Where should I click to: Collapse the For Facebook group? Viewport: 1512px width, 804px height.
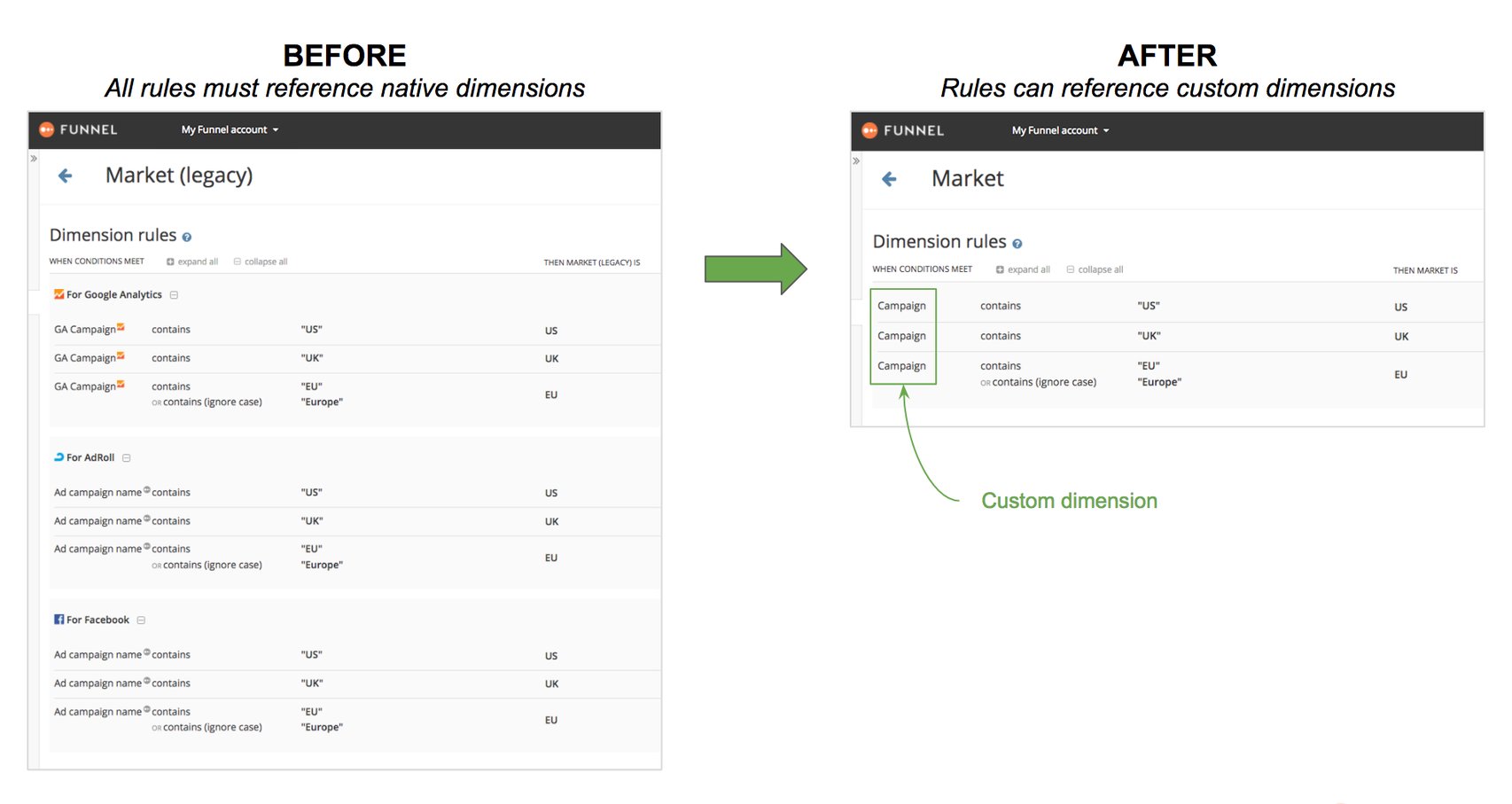tap(141, 621)
